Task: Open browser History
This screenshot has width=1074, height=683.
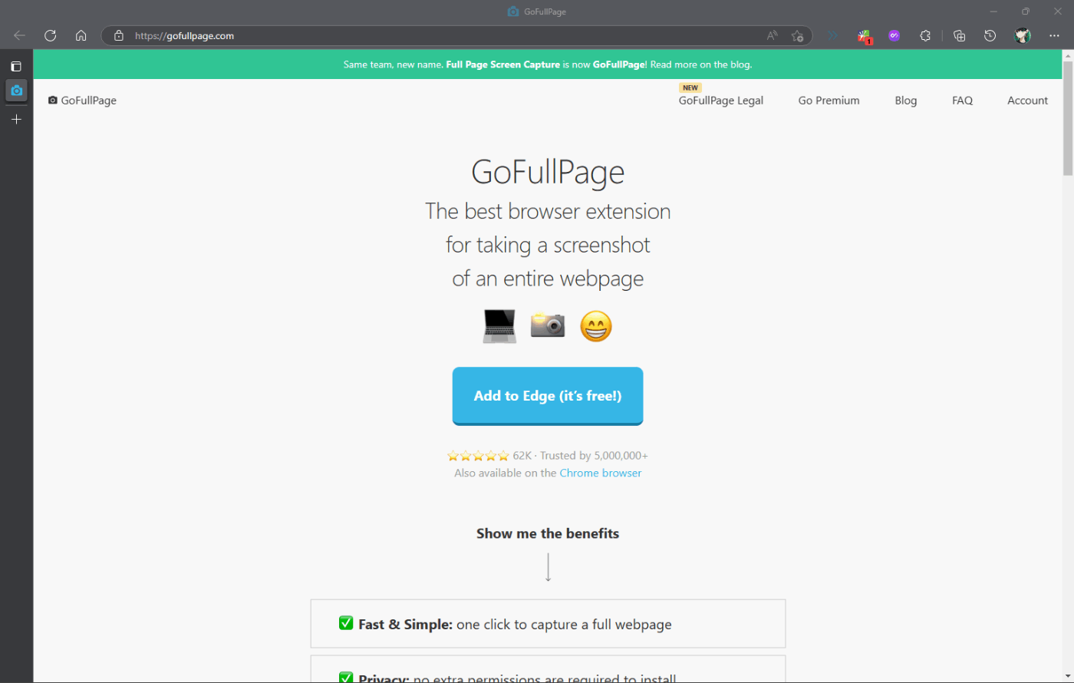Action: [x=990, y=35]
